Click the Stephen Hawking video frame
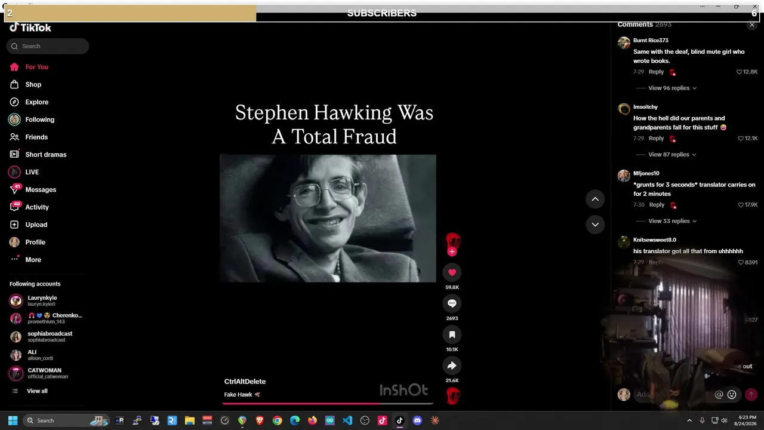 tap(328, 218)
